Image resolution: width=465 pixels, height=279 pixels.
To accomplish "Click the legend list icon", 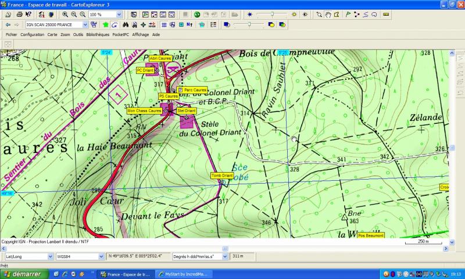I will coord(213,24).
